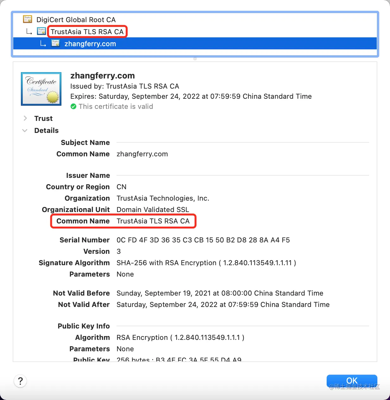Click 'Issued by: TrustAsia TLS RSA CA' line

pyautogui.click(x=125, y=86)
